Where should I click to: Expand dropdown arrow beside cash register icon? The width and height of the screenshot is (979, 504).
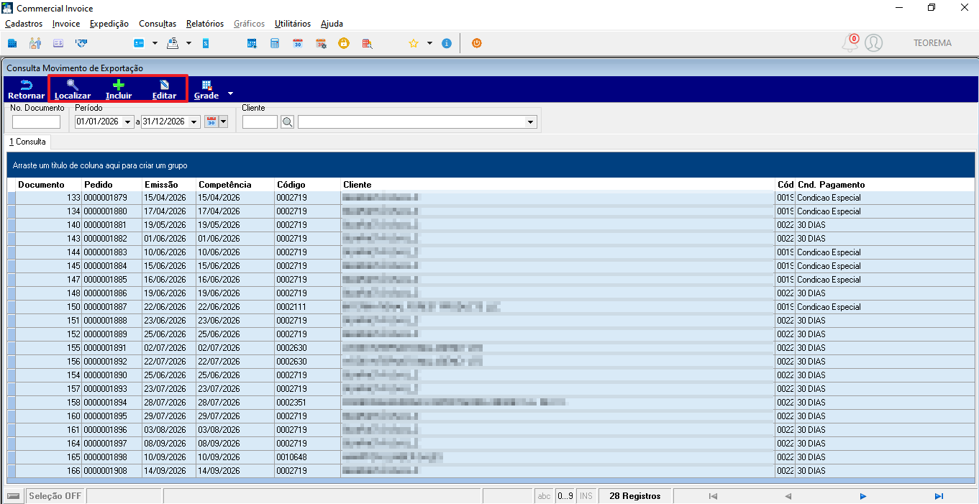tap(188, 43)
